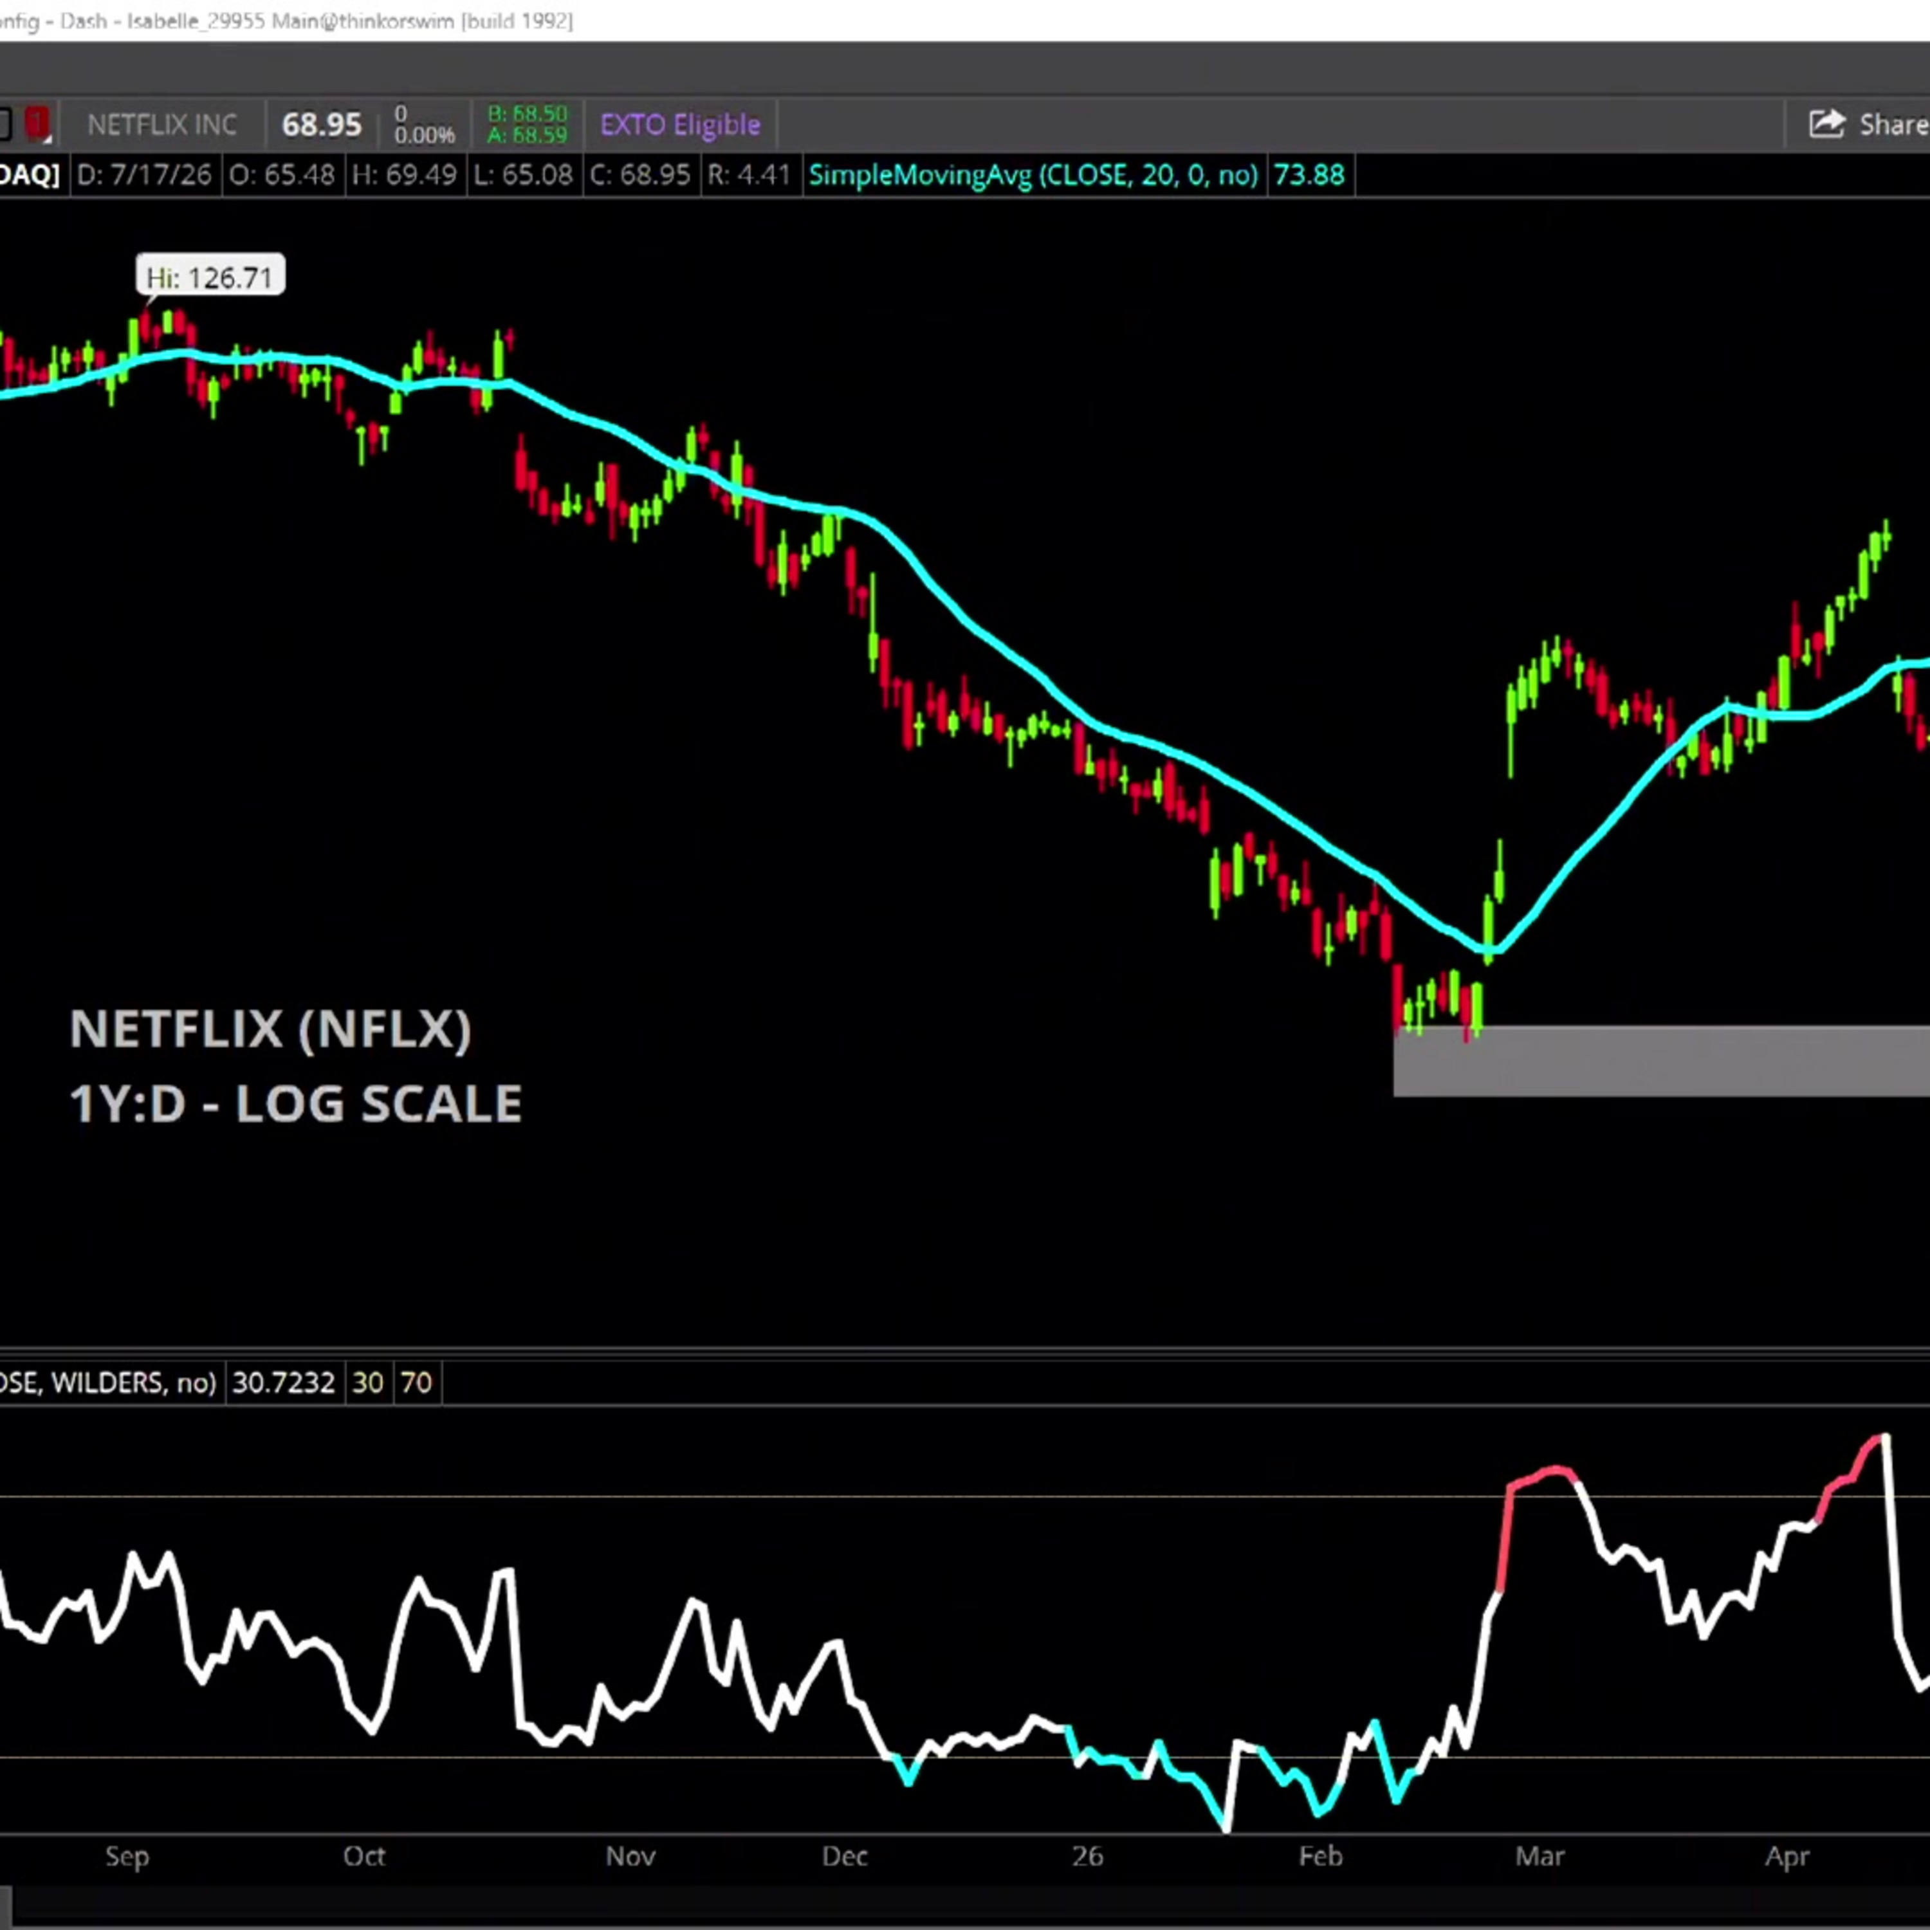Click the EXTO Eligible label
This screenshot has height=1930, width=1930.
[x=680, y=125]
